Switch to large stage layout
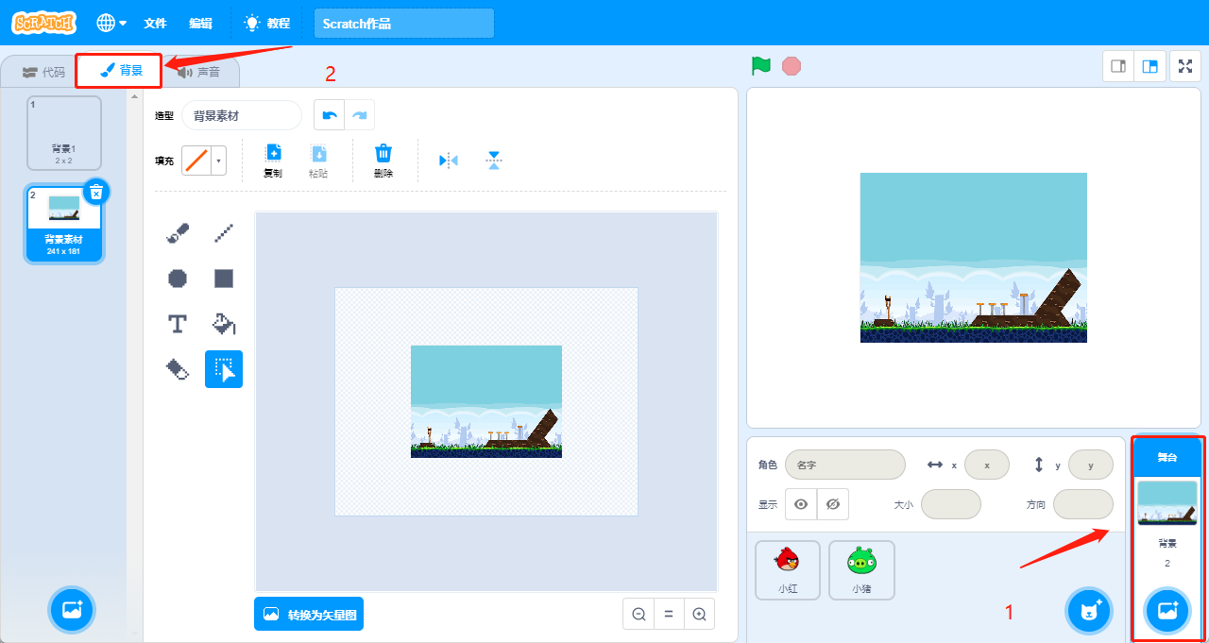Viewport: 1209px width, 643px height. click(x=1149, y=66)
